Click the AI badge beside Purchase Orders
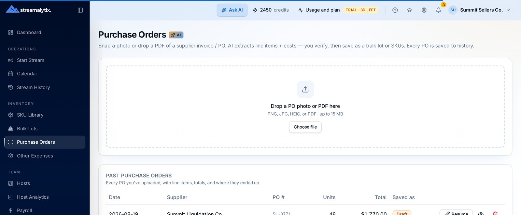The height and width of the screenshot is (215, 521). [176, 35]
